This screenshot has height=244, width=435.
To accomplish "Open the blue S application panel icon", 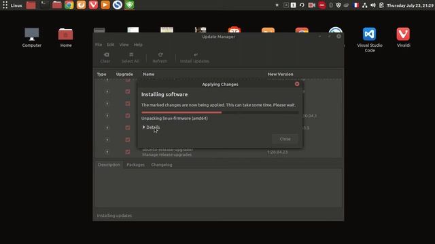I will [118, 5].
